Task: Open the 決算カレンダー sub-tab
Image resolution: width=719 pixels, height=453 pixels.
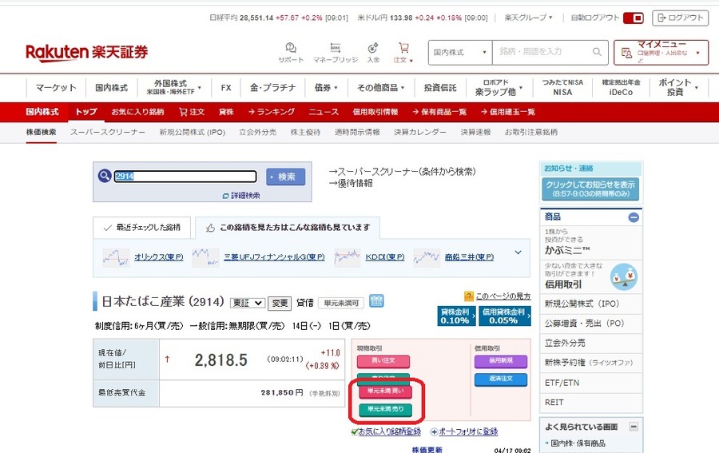Action: pyautogui.click(x=420, y=132)
